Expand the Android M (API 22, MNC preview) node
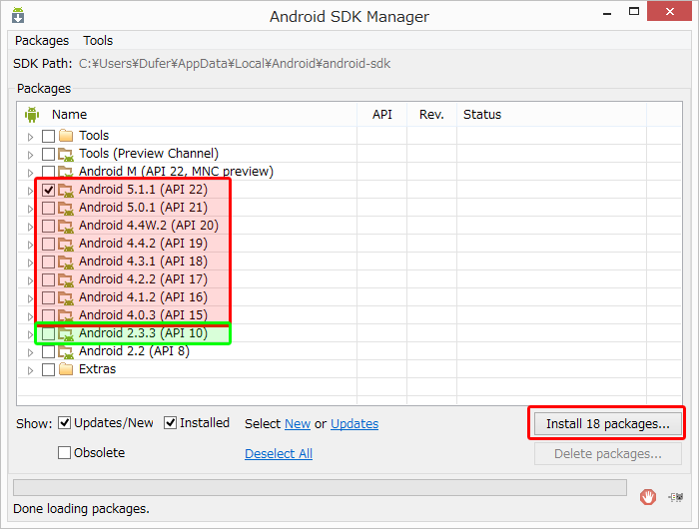 (x=30, y=173)
